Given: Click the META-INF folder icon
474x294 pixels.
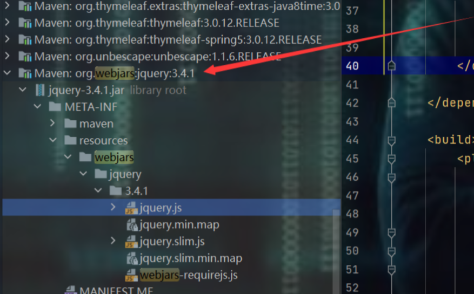Looking at the screenshot, I should pos(55,106).
